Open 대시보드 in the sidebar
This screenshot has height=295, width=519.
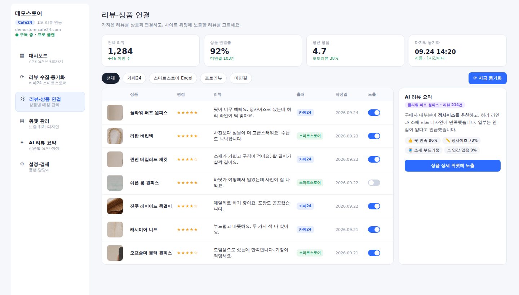pyautogui.click(x=50, y=58)
